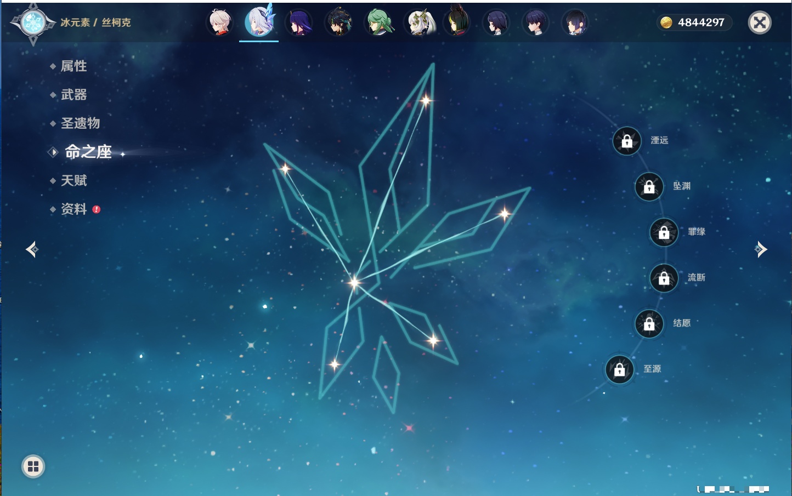Go to the 圣遗物 artifacts menu
This screenshot has height=496, width=792.
click(80, 123)
